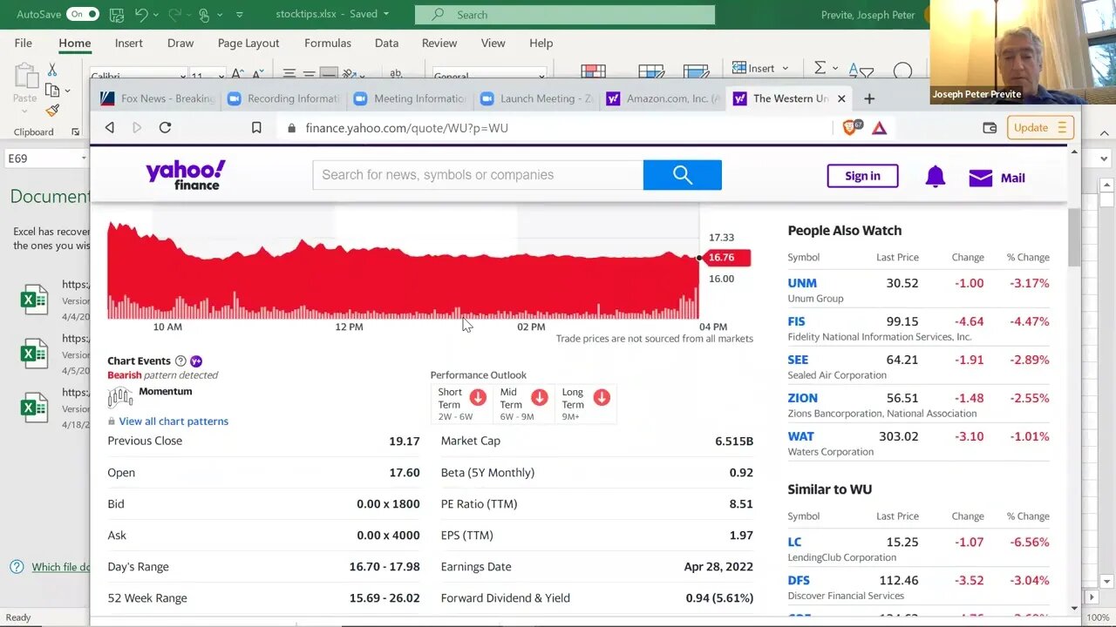Screen dimensions: 1116x627
Task: Open View all chart patterns link
Action: (174, 421)
